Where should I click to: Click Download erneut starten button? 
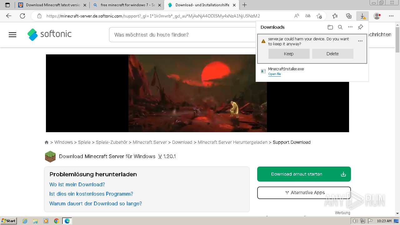click(x=304, y=174)
